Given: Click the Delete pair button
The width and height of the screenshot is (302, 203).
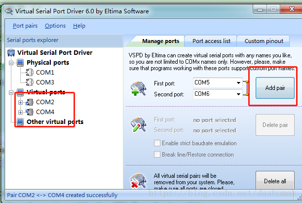Looking at the screenshot, I should pyautogui.click(x=275, y=125).
